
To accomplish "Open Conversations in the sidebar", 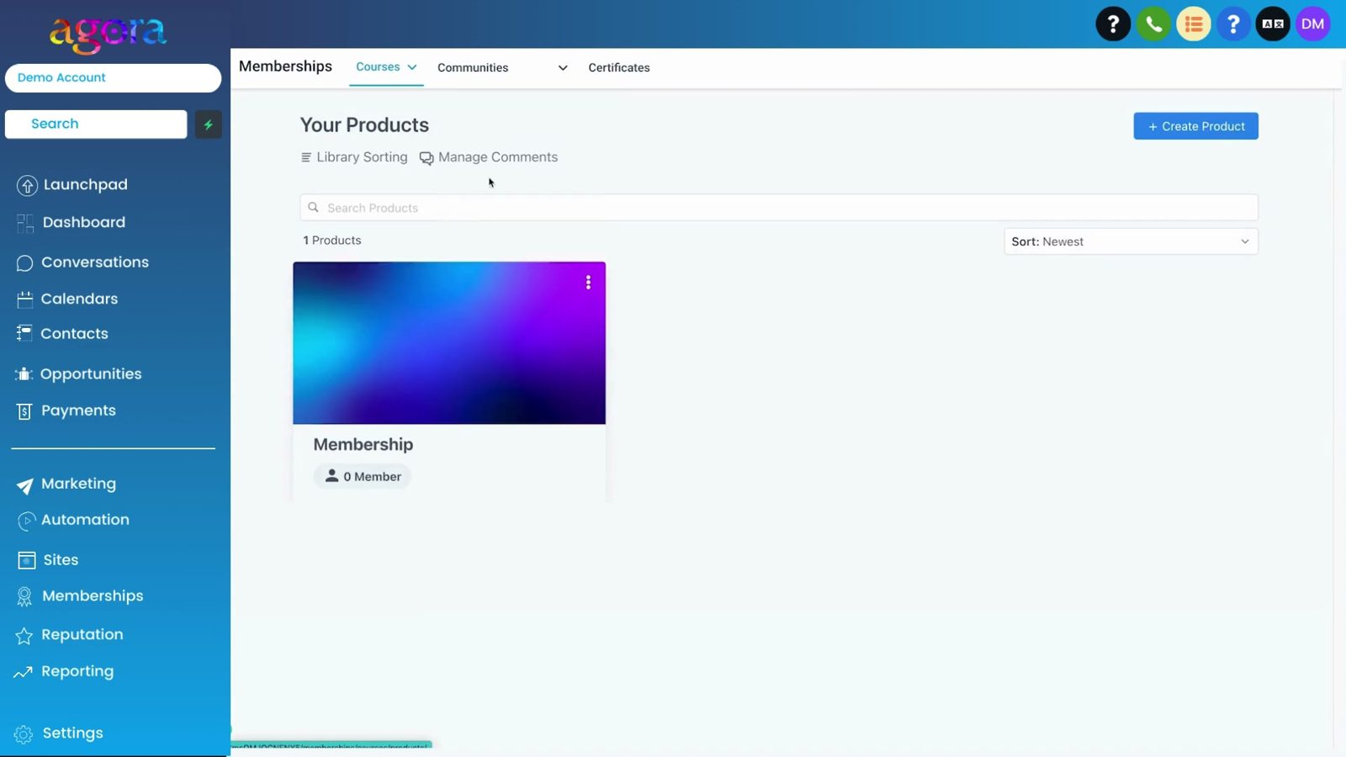I will point(82,262).
